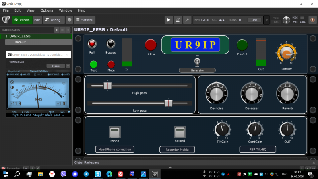Toggle the green Test button
This screenshot has height=179, width=318.
click(93, 64)
